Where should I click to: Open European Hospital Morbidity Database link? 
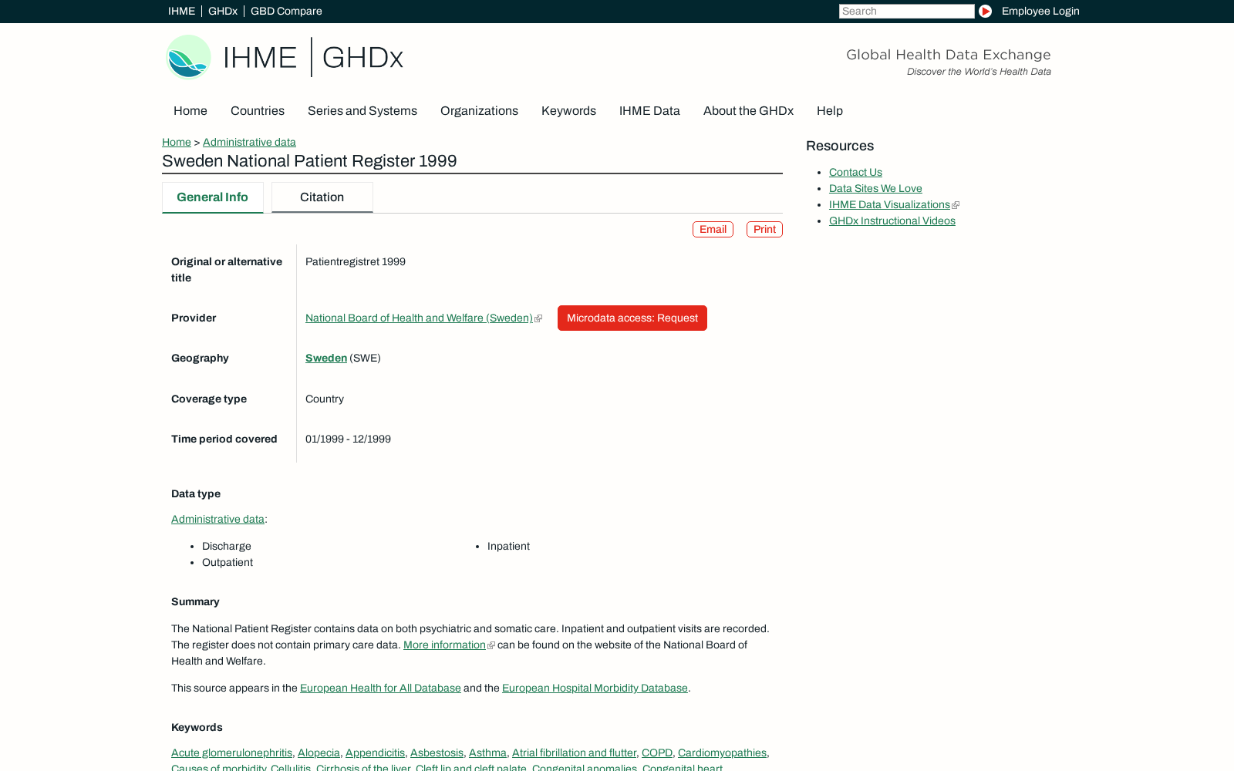point(595,688)
